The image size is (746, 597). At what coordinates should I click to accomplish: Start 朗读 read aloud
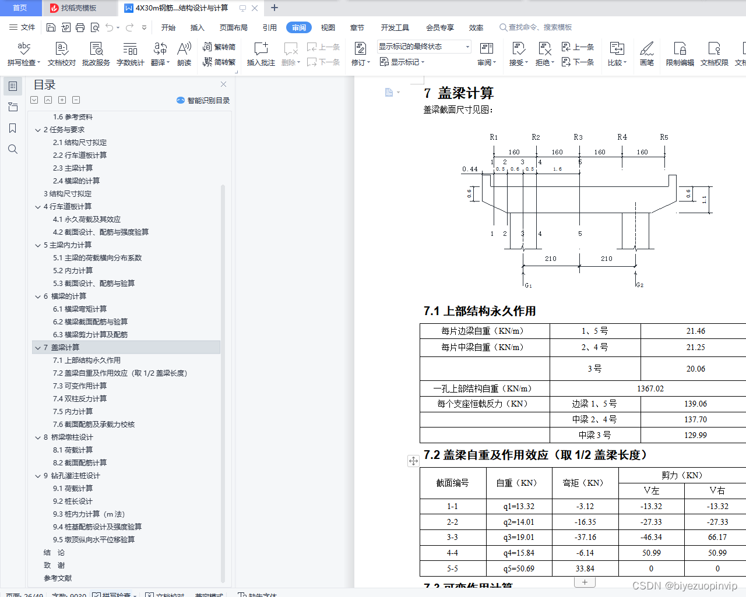[184, 54]
